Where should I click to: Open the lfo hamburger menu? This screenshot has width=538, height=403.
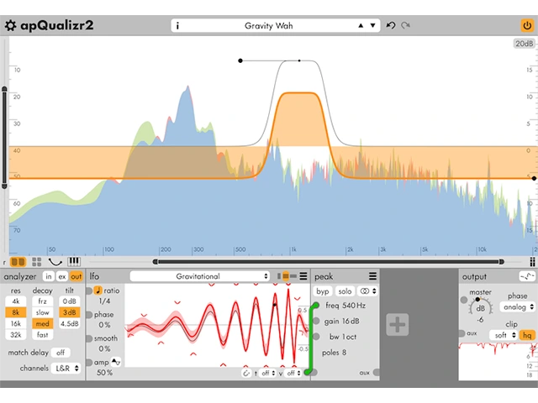(x=303, y=276)
